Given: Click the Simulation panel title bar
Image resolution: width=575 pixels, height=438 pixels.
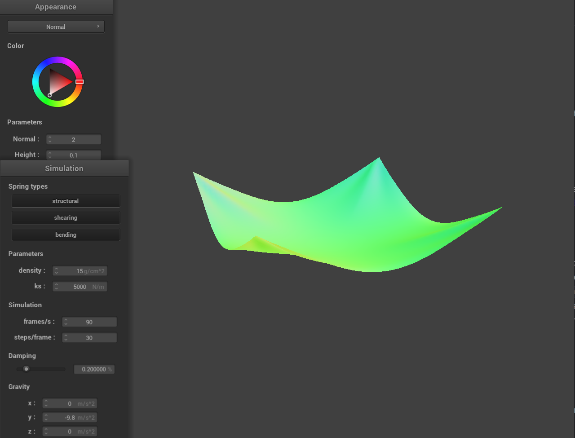Looking at the screenshot, I should point(64,168).
